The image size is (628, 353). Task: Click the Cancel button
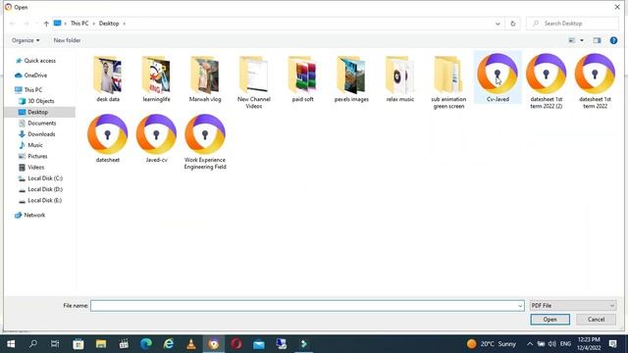596,320
